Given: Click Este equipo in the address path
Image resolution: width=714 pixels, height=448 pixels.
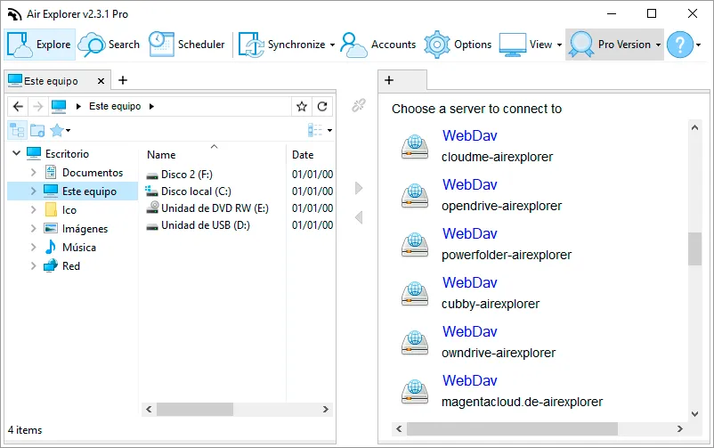Looking at the screenshot, I should (115, 106).
